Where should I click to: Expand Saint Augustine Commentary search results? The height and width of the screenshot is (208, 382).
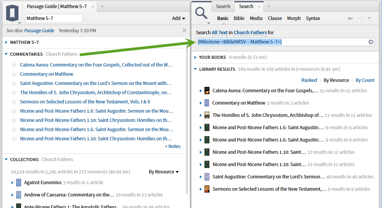click(201, 177)
